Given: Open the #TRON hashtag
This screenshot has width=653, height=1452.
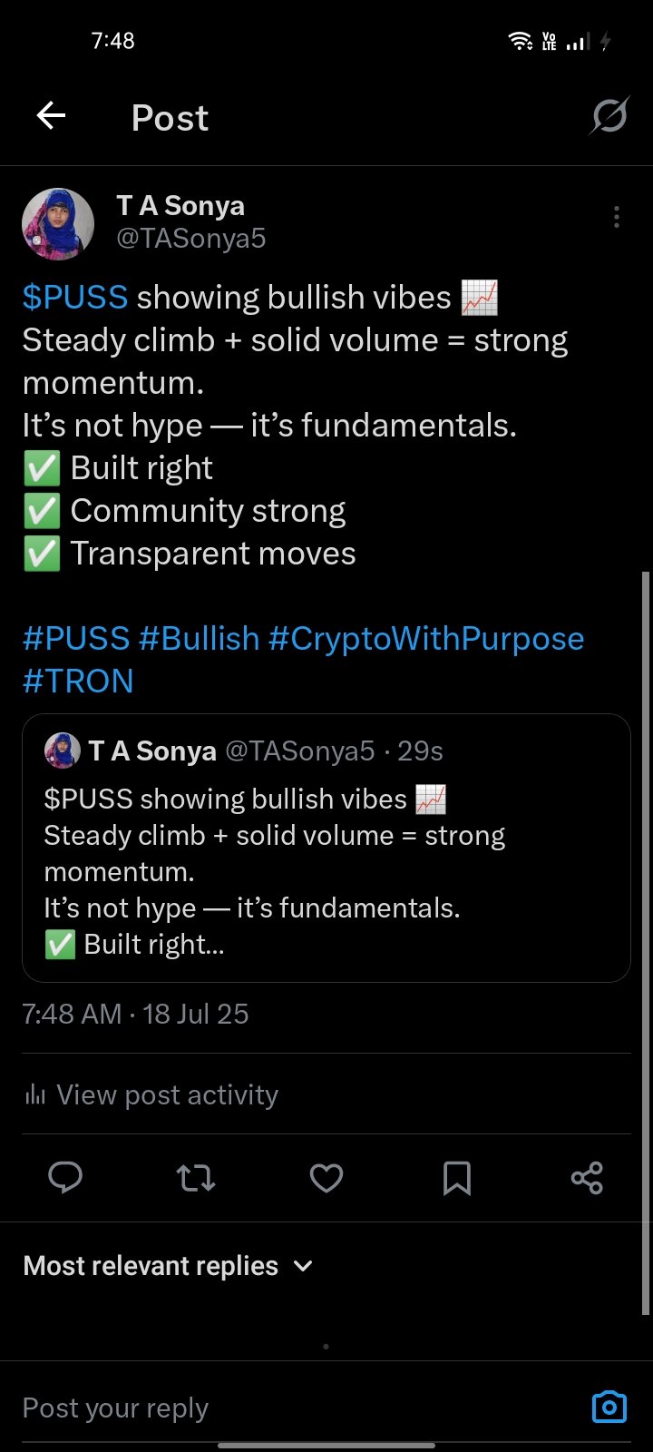Looking at the screenshot, I should point(78,682).
